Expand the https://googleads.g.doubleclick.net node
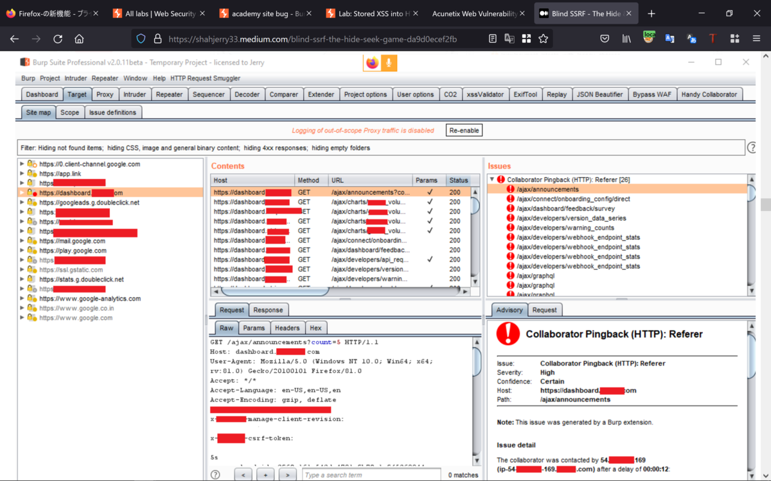The image size is (771, 481). click(x=22, y=203)
